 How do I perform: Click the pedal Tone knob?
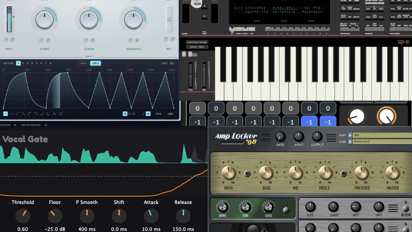click(x=245, y=207)
